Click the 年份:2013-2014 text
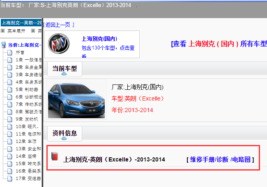The image size is (267, 187). 132,110
